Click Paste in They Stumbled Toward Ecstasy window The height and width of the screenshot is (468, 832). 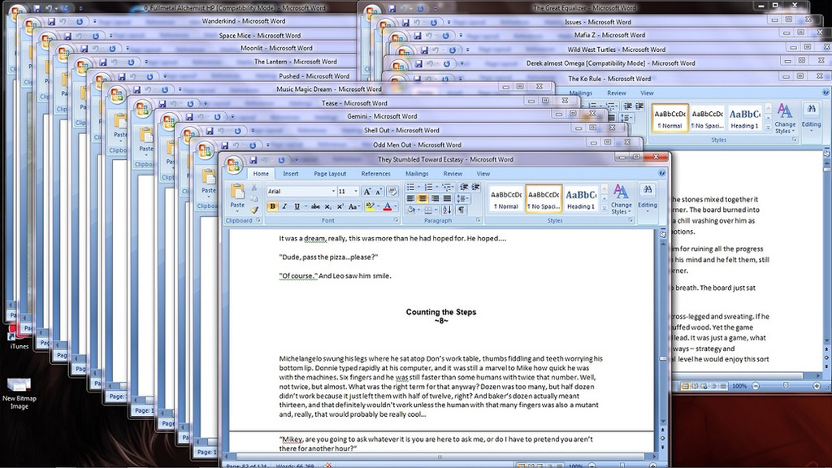[237, 197]
